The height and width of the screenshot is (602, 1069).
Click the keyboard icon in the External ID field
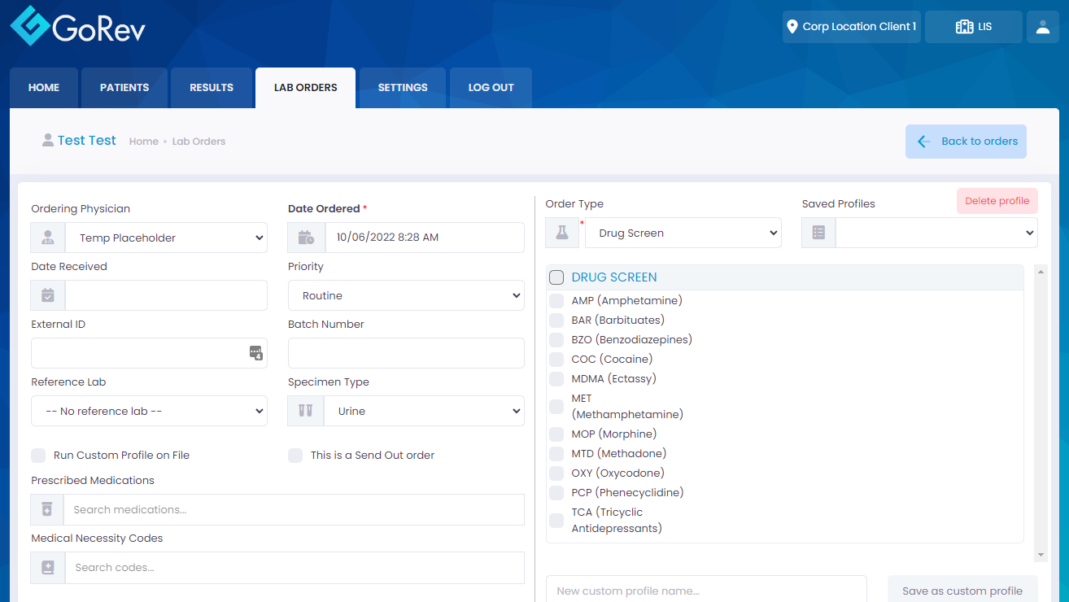pyautogui.click(x=255, y=353)
